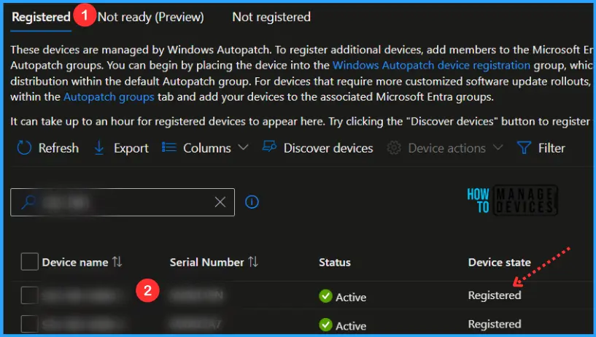
Task: Click the Filter funnel icon
Action: click(525, 148)
